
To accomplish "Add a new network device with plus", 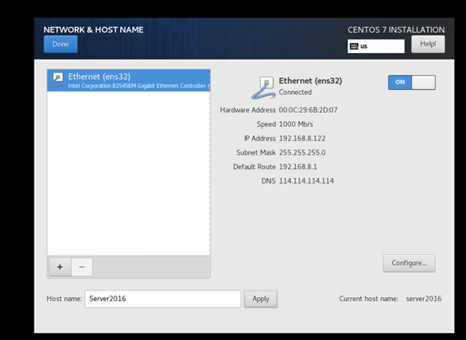I will pyautogui.click(x=60, y=267).
